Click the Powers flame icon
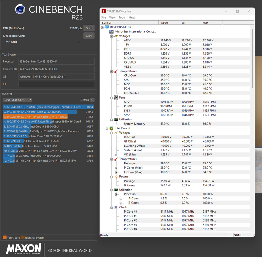The image size is (262, 257). (x=116, y=177)
